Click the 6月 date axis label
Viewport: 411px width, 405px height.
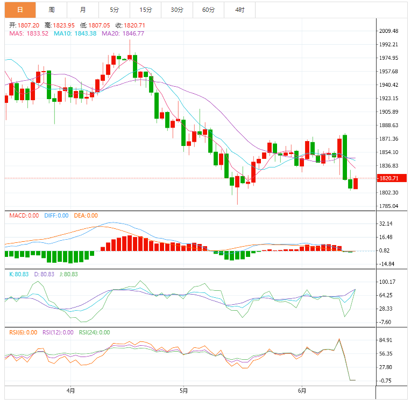[x=302, y=391]
